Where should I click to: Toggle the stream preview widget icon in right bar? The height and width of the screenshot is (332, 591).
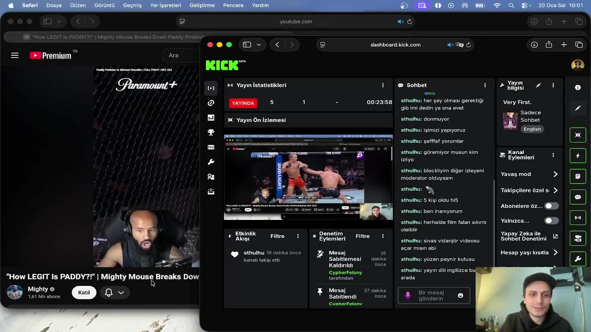tap(578, 135)
